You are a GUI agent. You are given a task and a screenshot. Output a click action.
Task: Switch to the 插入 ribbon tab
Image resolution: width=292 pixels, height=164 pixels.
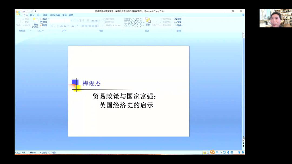32,15
